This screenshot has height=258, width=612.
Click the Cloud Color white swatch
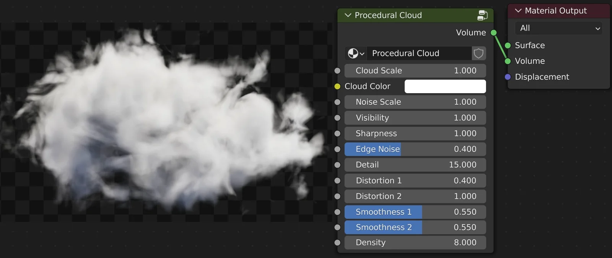tap(445, 86)
